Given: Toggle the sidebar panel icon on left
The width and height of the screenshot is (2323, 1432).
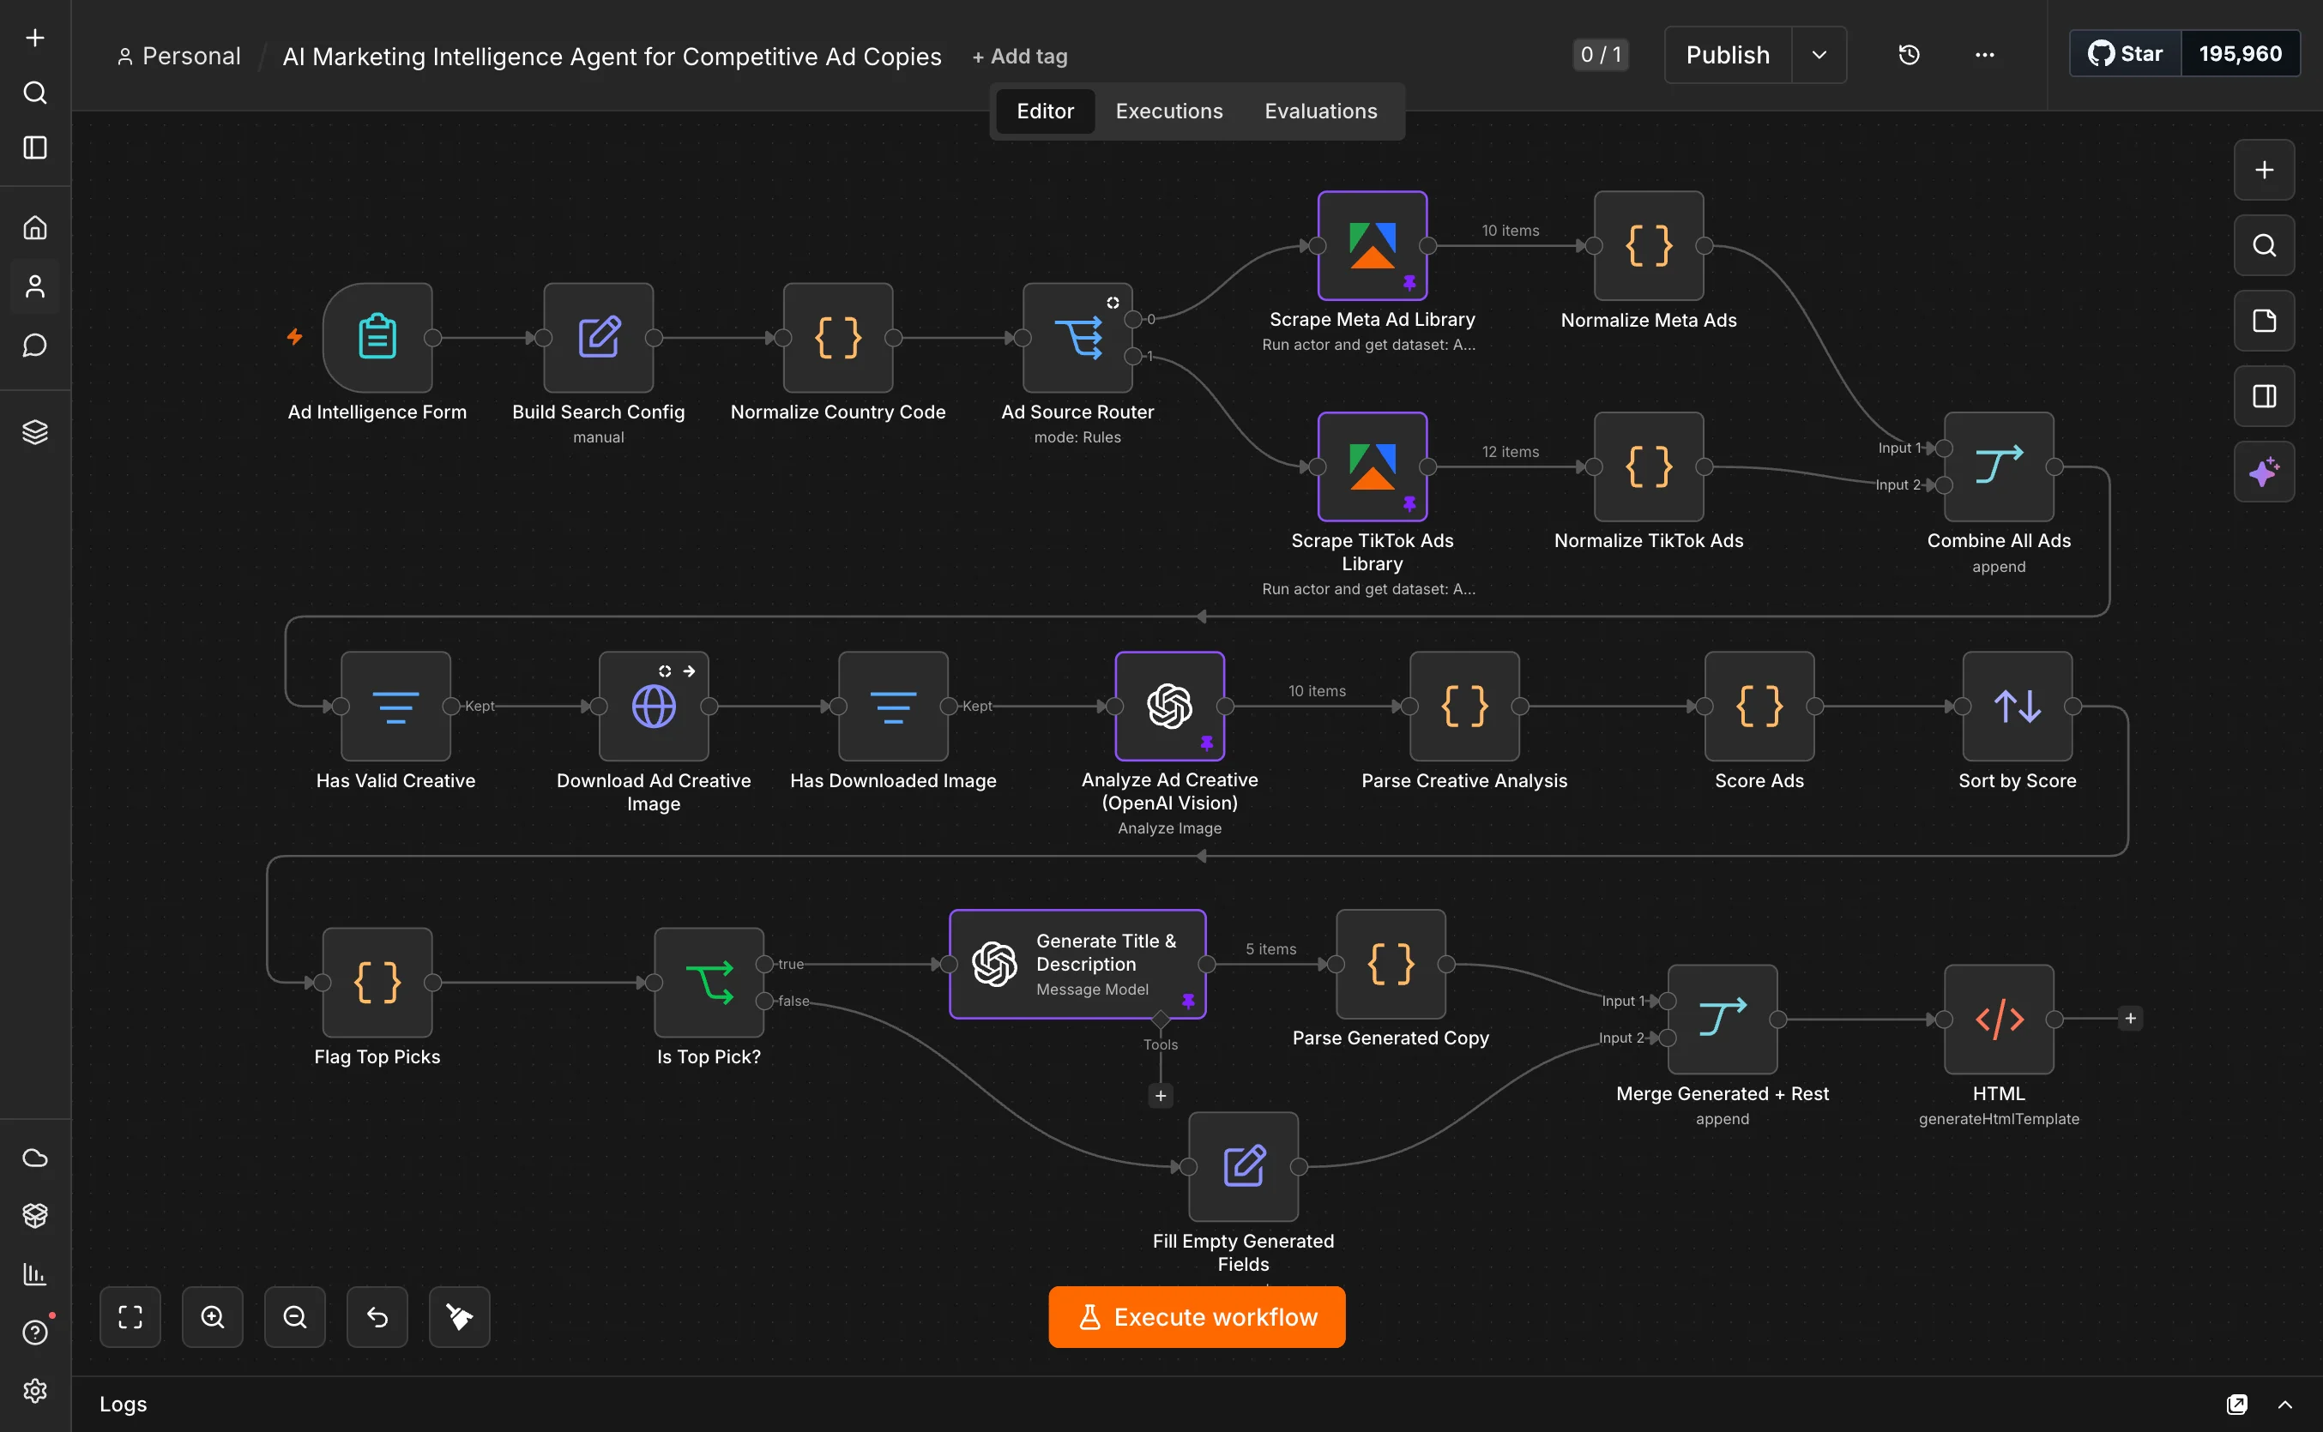Looking at the screenshot, I should pyautogui.click(x=35, y=147).
